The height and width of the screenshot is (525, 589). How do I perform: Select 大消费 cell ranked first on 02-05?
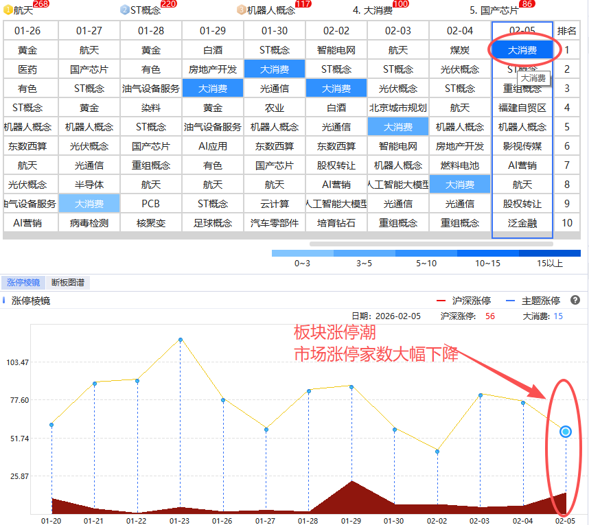tap(522, 50)
